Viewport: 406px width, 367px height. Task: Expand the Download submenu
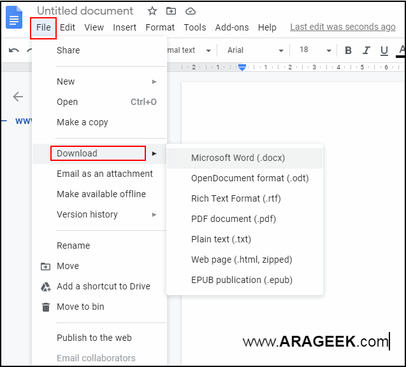coord(99,153)
